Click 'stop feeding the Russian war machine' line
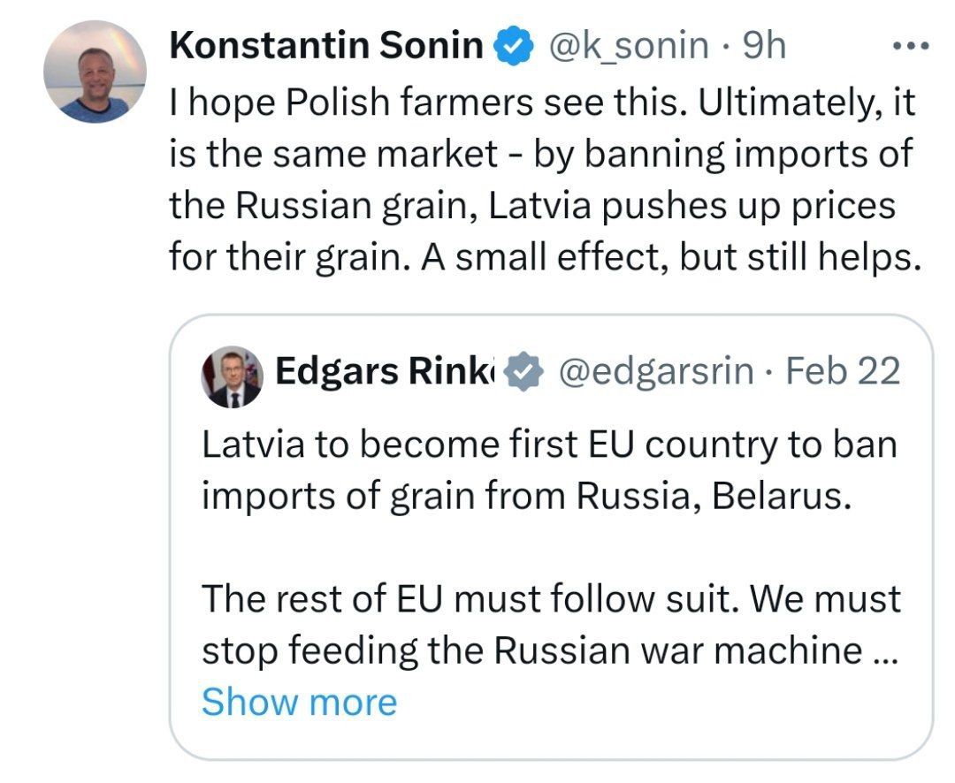Screen dimensions: 955x783 531,651
